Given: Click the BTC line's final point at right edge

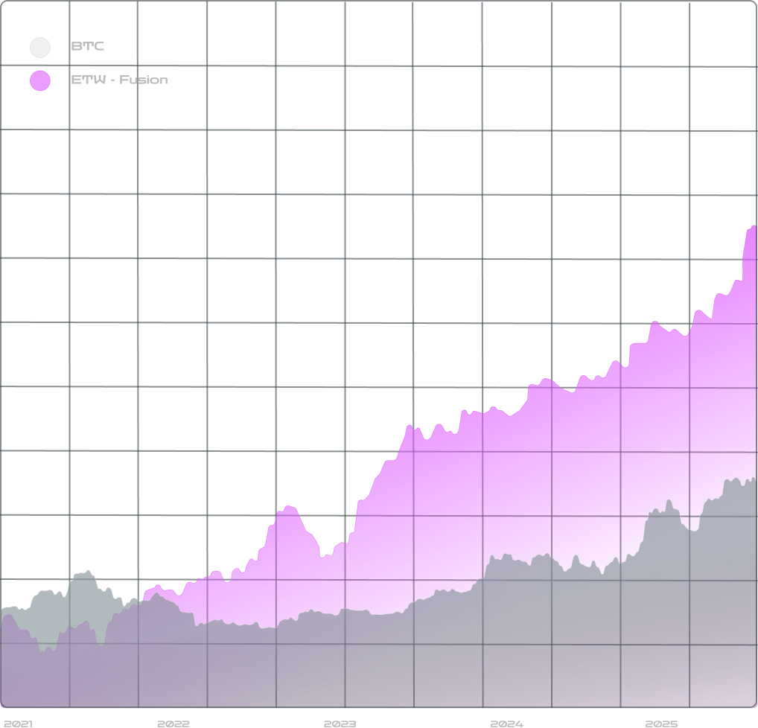Looking at the screenshot, I should [x=754, y=480].
